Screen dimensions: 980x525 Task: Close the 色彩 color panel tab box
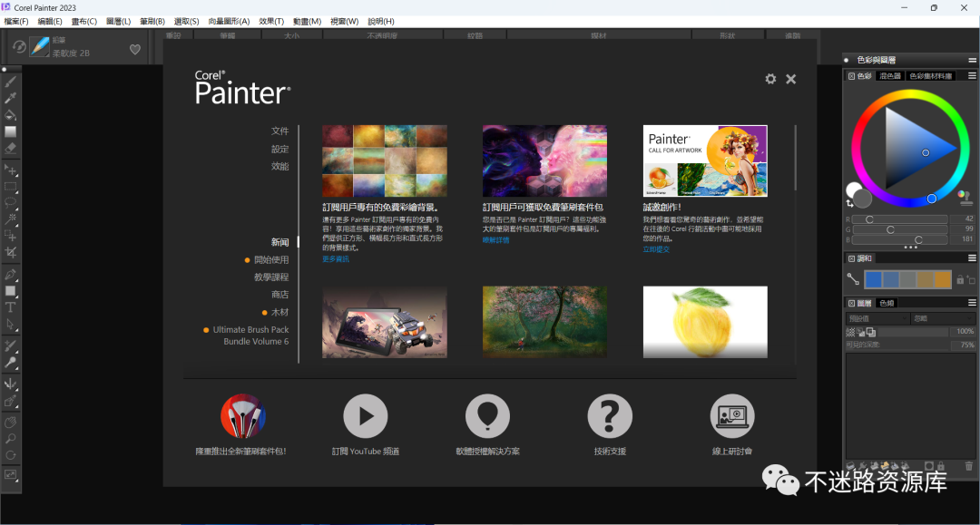pyautogui.click(x=851, y=75)
